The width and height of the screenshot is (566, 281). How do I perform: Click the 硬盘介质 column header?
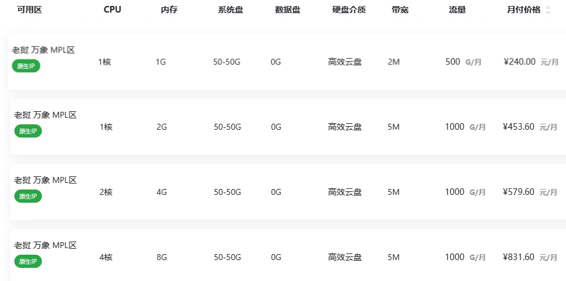[x=349, y=10]
